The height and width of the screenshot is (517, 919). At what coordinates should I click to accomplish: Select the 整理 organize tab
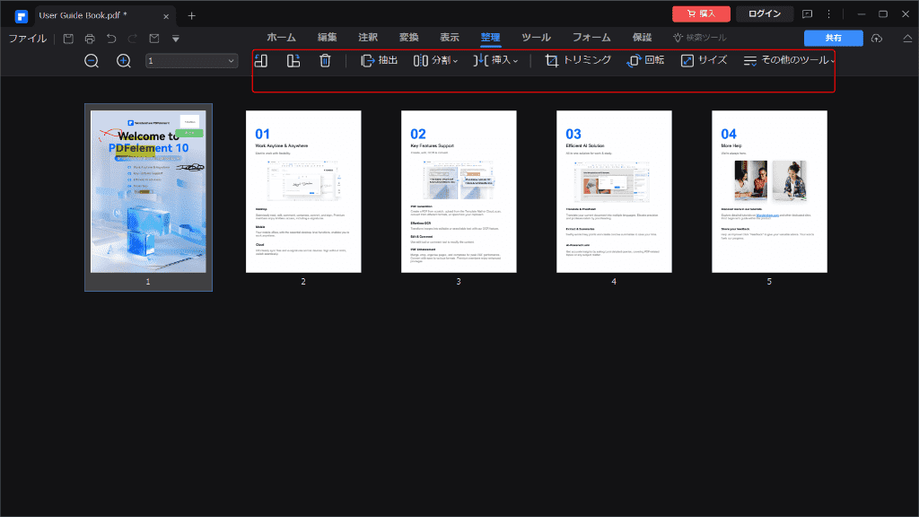pyautogui.click(x=491, y=38)
